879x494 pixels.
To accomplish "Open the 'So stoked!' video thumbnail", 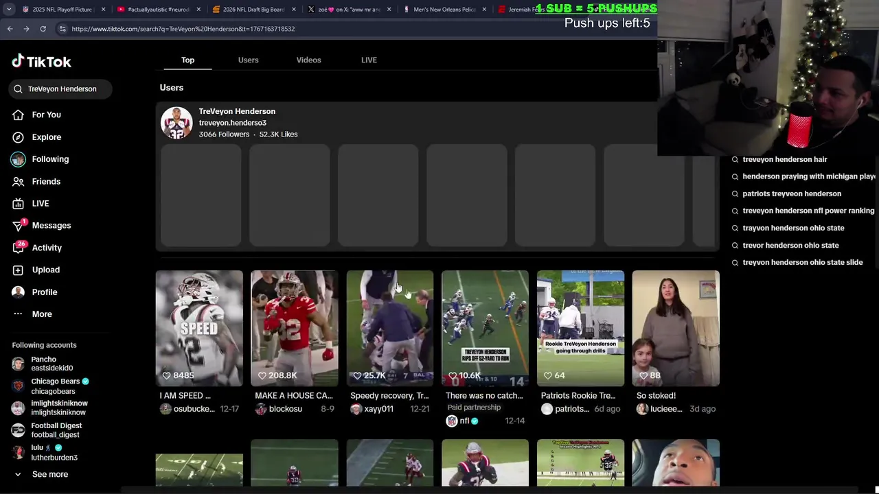I will pos(676,328).
